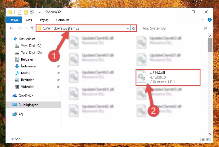The image size is (219, 147).
Task: Open the address bar history dropdown
Action: pyautogui.click(x=128, y=28)
